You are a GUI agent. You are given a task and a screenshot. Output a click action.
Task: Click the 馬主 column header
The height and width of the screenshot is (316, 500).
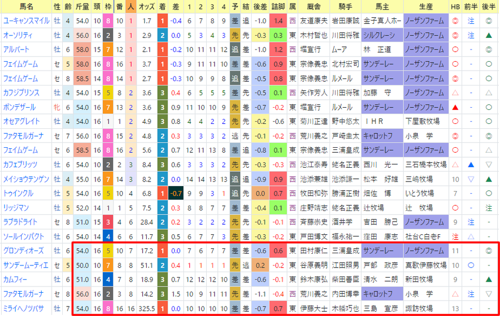382,7
